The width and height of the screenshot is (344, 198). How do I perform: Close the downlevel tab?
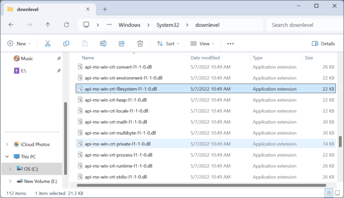[87, 9]
